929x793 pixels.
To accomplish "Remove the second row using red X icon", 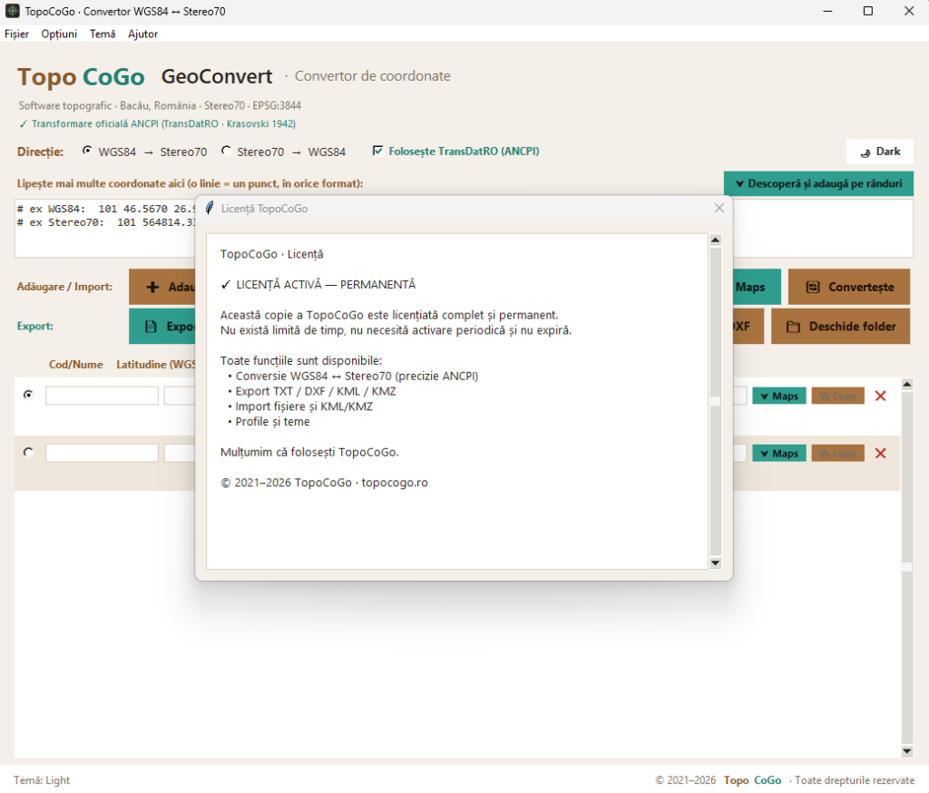I will pos(880,454).
